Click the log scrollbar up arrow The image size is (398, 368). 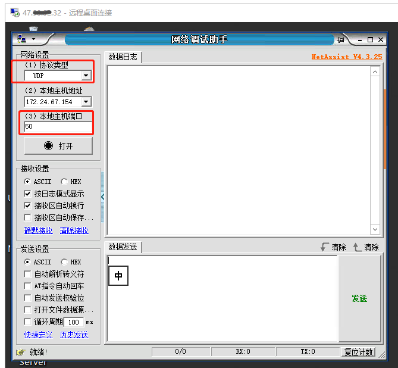(x=375, y=72)
